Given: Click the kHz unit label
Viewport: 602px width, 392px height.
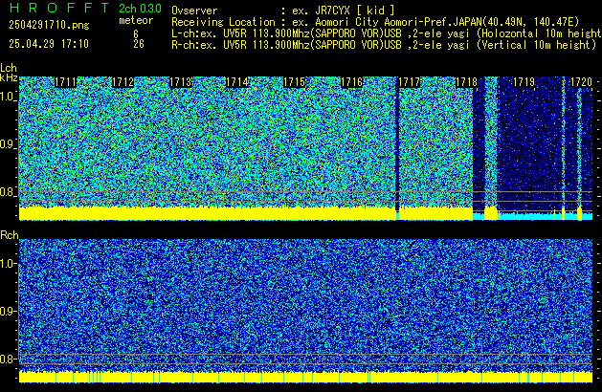Looking at the screenshot, I should [x=9, y=77].
